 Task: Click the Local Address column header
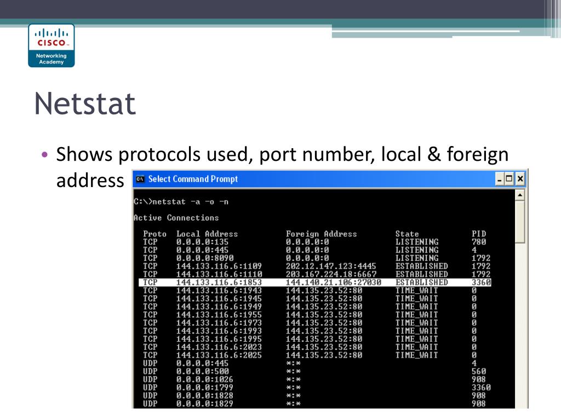207,234
